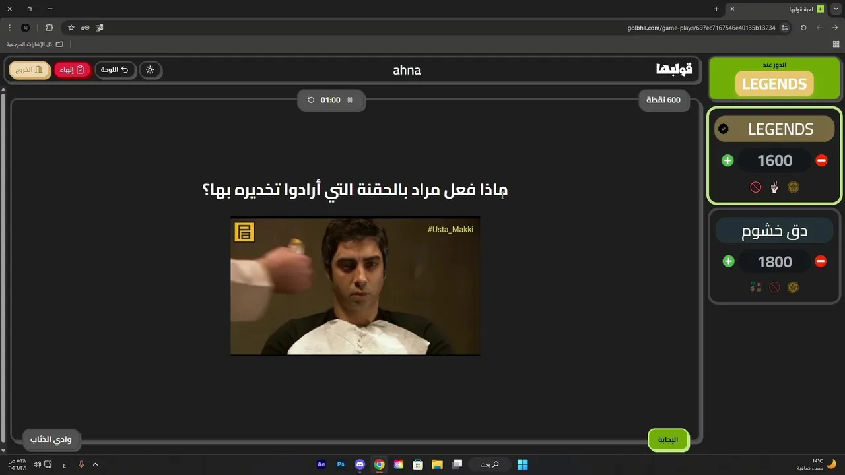
Task: Select the LEGENDS team name header
Action: click(x=774, y=129)
